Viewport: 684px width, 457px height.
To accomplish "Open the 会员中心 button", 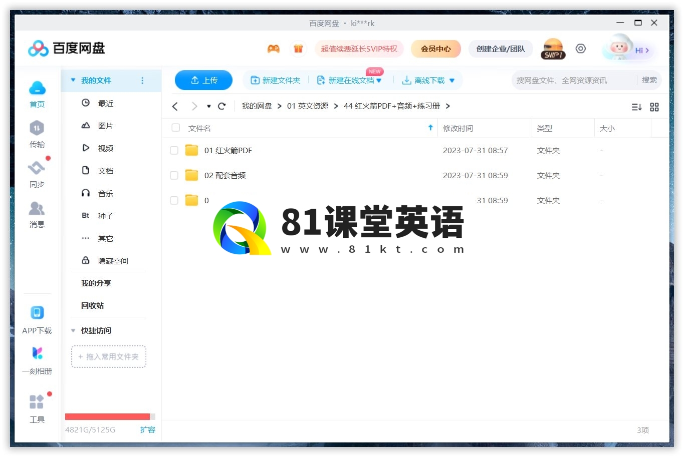I will pyautogui.click(x=436, y=49).
